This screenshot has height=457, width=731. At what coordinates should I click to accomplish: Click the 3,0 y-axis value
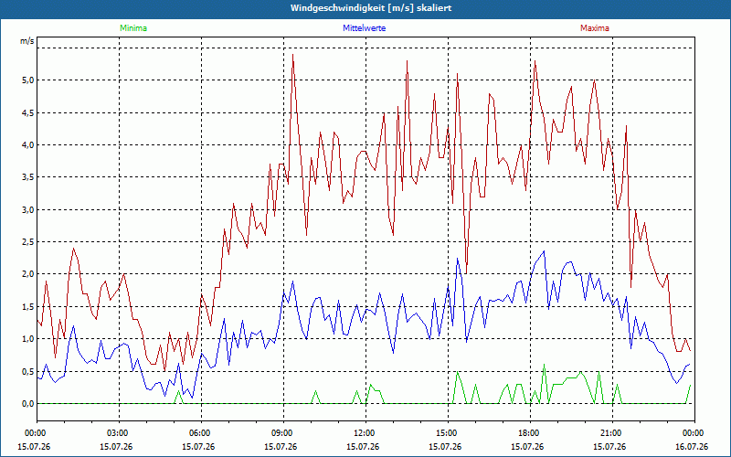(x=28, y=210)
